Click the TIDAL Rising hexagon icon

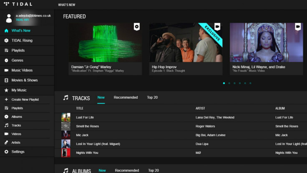click(6, 41)
